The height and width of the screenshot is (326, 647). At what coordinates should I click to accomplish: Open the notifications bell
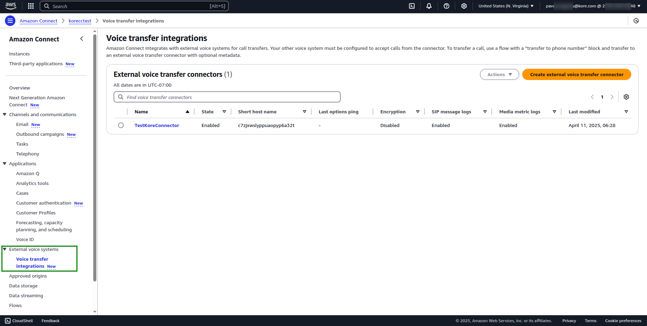pos(429,6)
